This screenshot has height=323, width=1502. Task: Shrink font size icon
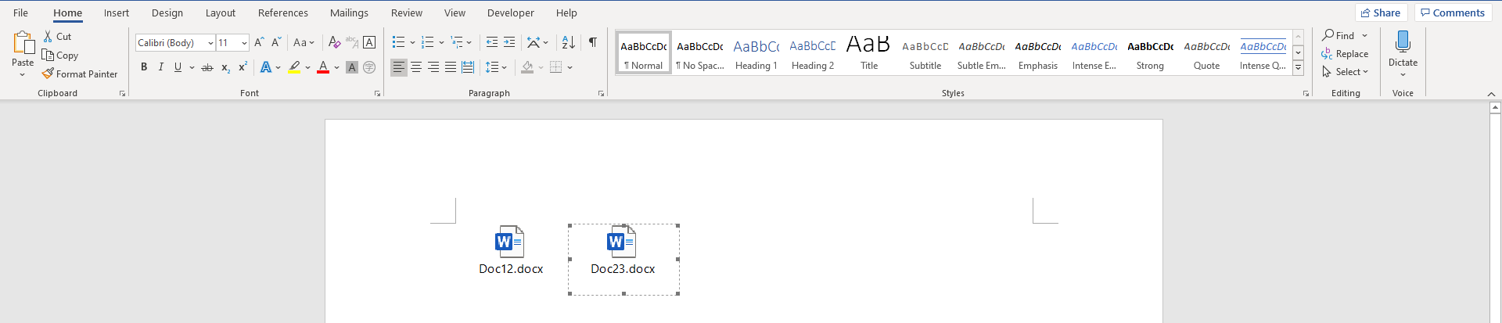coord(276,43)
